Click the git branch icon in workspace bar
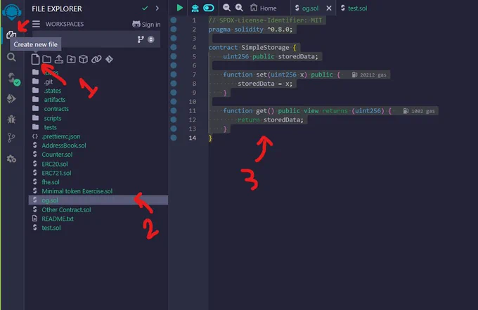This screenshot has width=478, height=310. click(140, 39)
